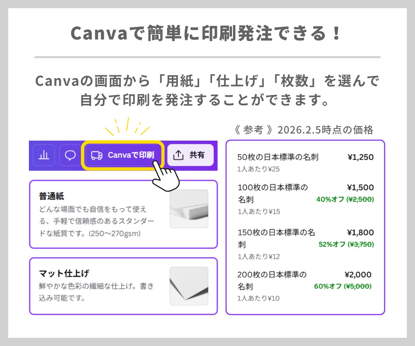Click the 1人あたり¥12 text

pos(259,256)
